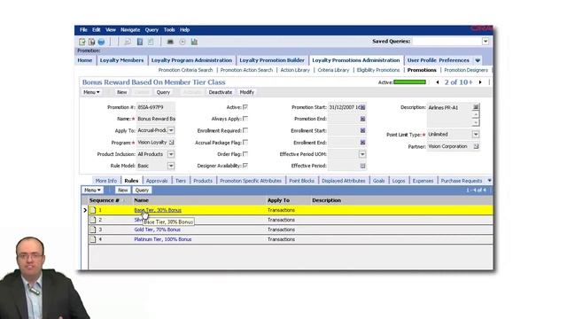Image resolution: width=567 pixels, height=319 pixels.
Task: Toggle the Order Flag checkbox
Action: [x=245, y=153]
